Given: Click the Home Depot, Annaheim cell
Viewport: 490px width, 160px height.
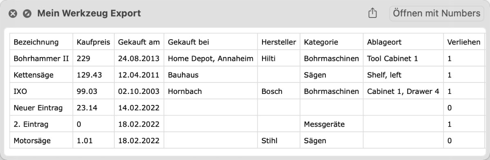Looking at the screenshot, I should point(211,58).
